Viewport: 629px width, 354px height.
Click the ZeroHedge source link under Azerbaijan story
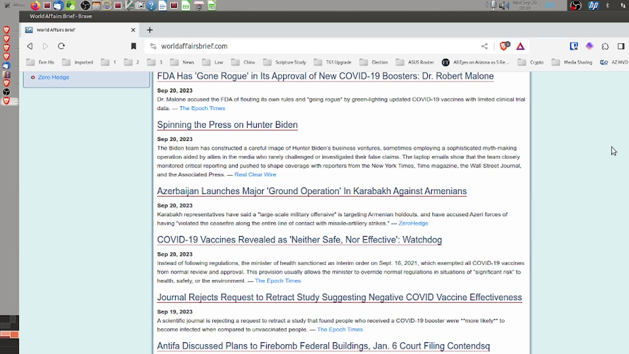click(x=413, y=223)
